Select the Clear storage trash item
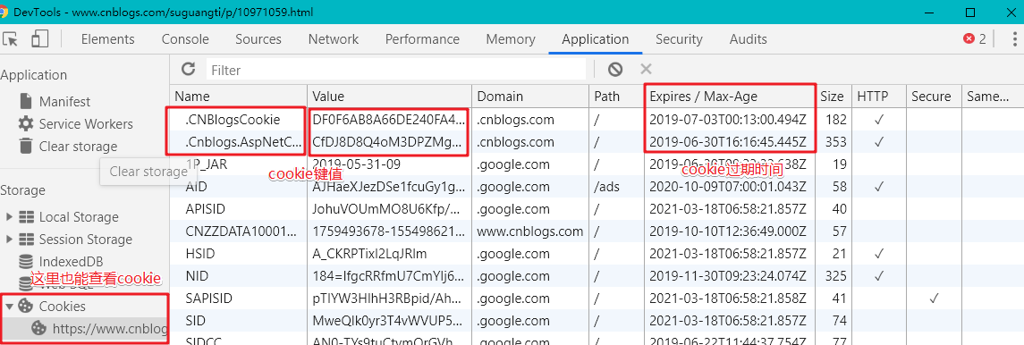This screenshot has height=345, width=1024. tap(69, 146)
